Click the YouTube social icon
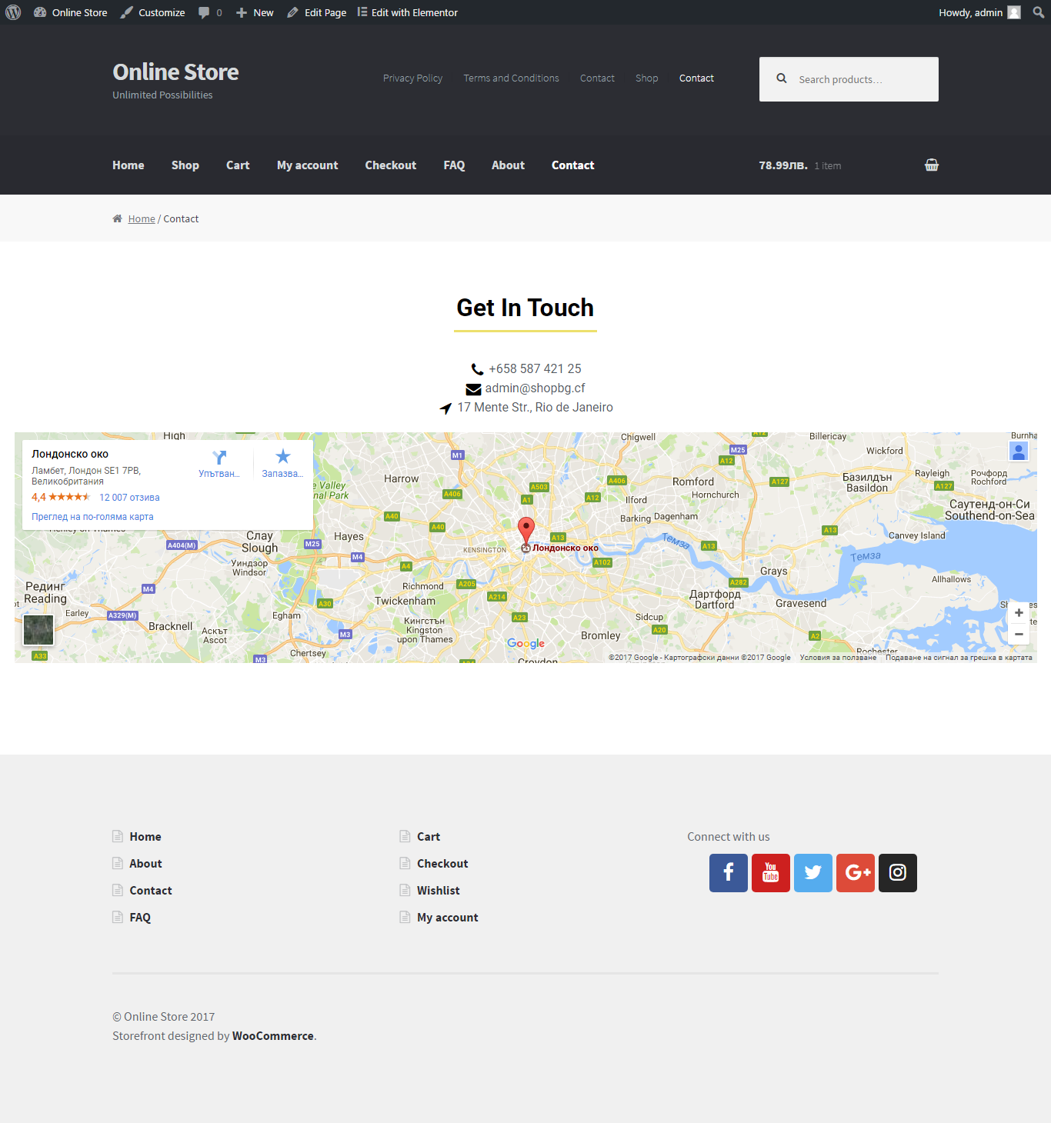The height and width of the screenshot is (1123, 1051). [771, 873]
